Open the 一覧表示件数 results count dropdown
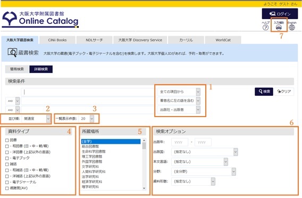 pyautogui.click(x=87, y=119)
